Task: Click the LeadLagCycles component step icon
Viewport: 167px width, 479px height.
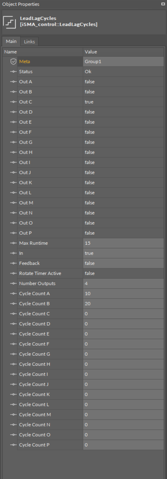Action: [x=8, y=22]
